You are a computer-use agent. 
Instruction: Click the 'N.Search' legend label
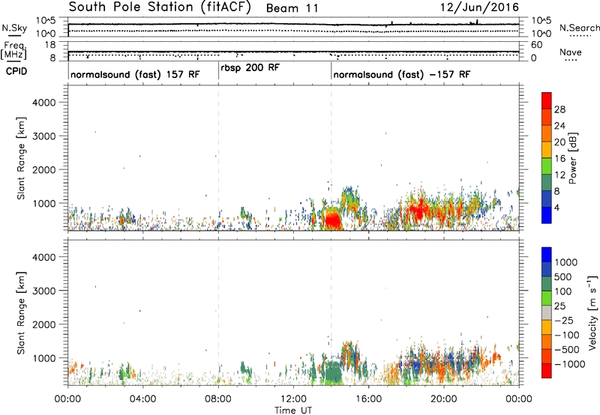point(579,28)
